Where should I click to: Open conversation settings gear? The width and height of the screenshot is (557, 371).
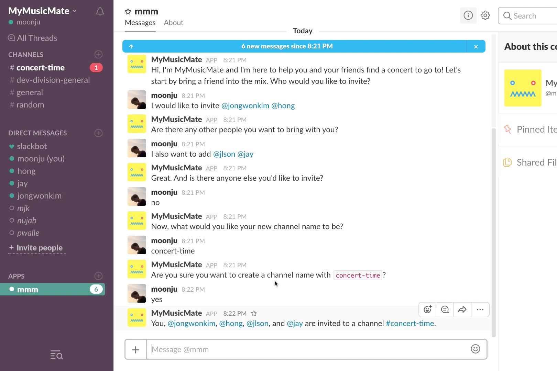pyautogui.click(x=485, y=15)
